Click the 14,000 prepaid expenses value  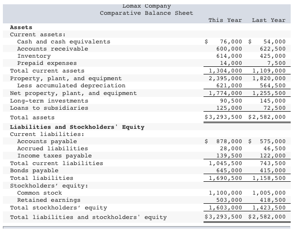(x=231, y=63)
